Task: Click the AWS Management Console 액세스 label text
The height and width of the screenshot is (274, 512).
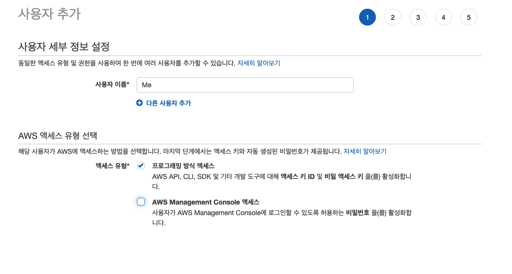Action: [x=206, y=202]
